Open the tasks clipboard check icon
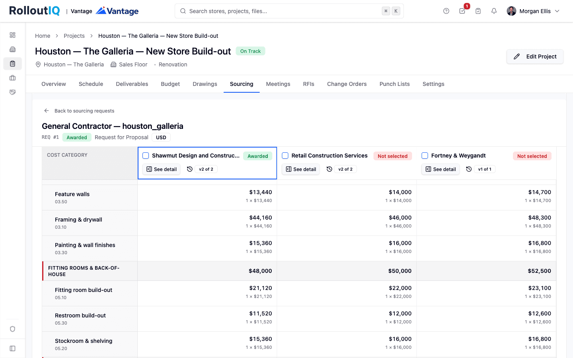 pyautogui.click(x=478, y=11)
